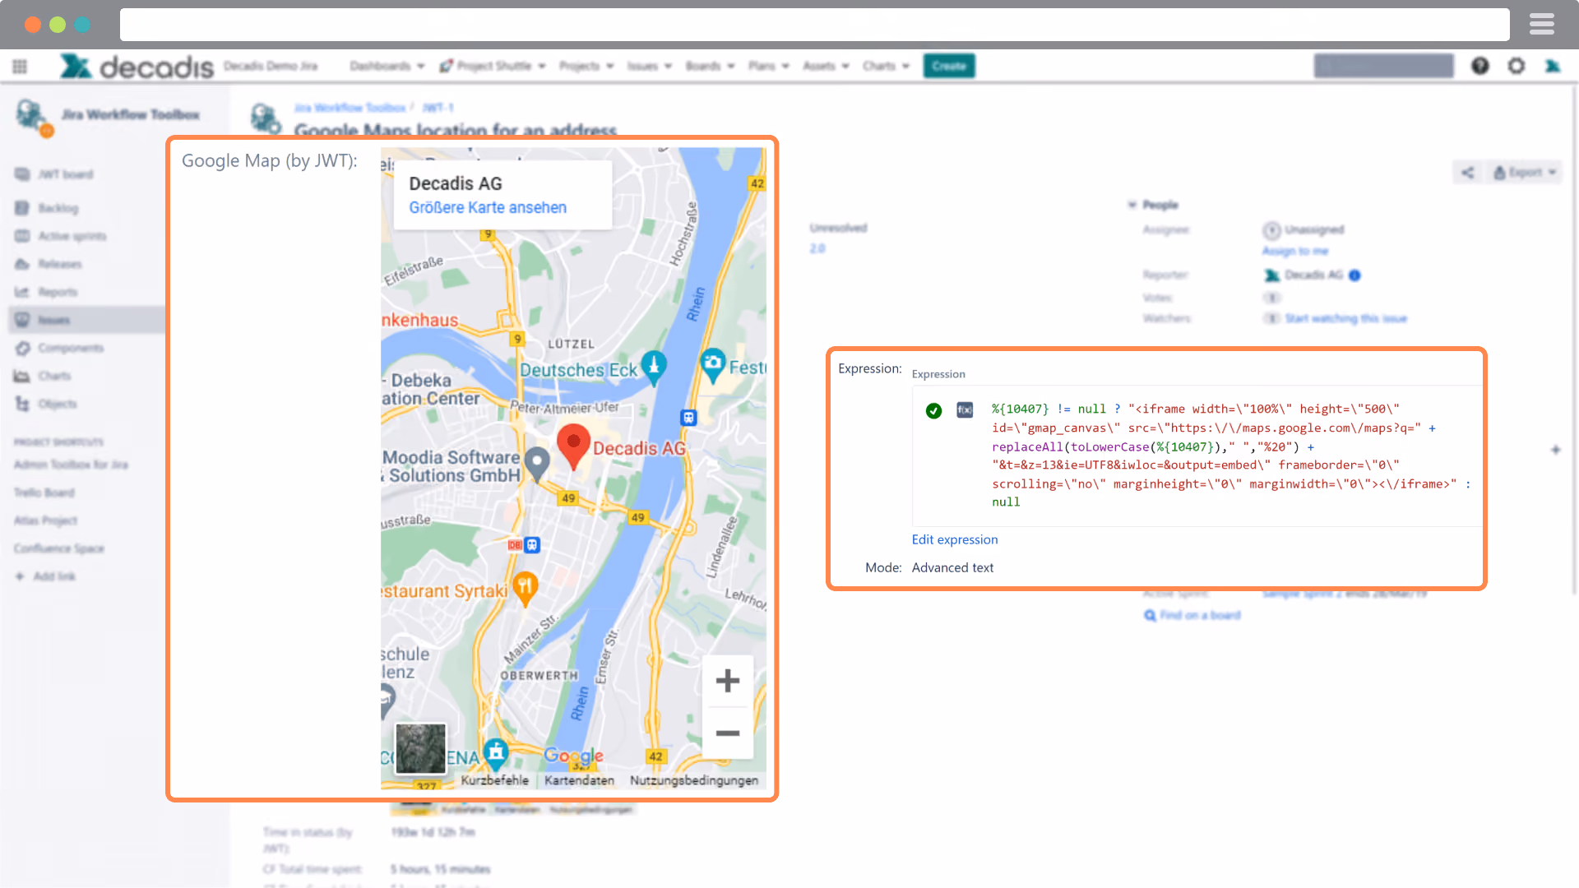Click the Decadis AG reporter info icon

(x=1355, y=275)
